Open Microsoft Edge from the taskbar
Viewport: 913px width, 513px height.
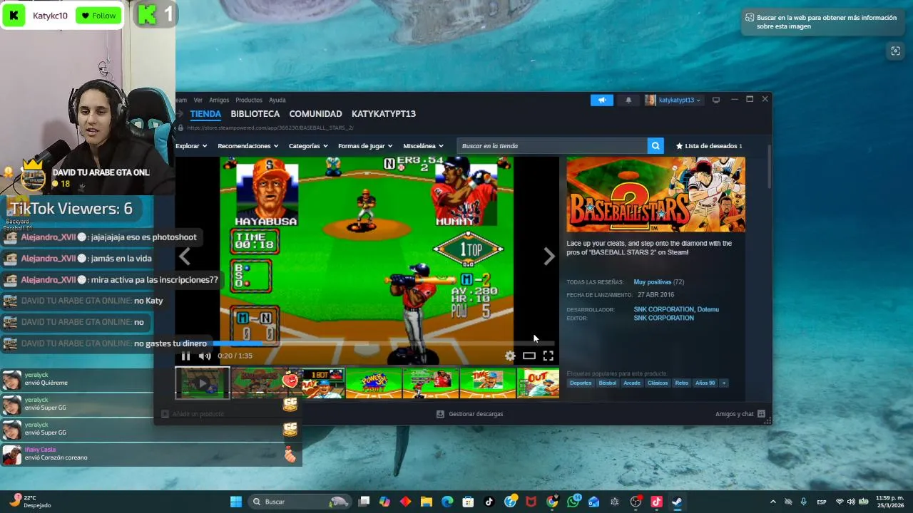(447, 502)
